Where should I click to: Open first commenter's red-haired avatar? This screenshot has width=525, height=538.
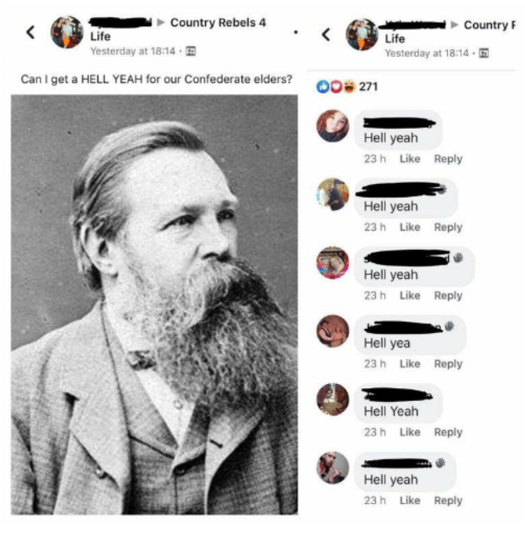click(332, 126)
